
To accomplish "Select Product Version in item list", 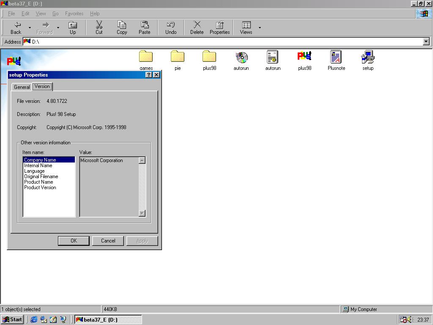I will click(49, 187).
